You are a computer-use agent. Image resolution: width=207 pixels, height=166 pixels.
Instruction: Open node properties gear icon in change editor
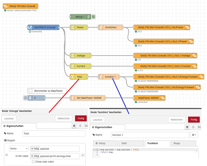pos(74,126)
